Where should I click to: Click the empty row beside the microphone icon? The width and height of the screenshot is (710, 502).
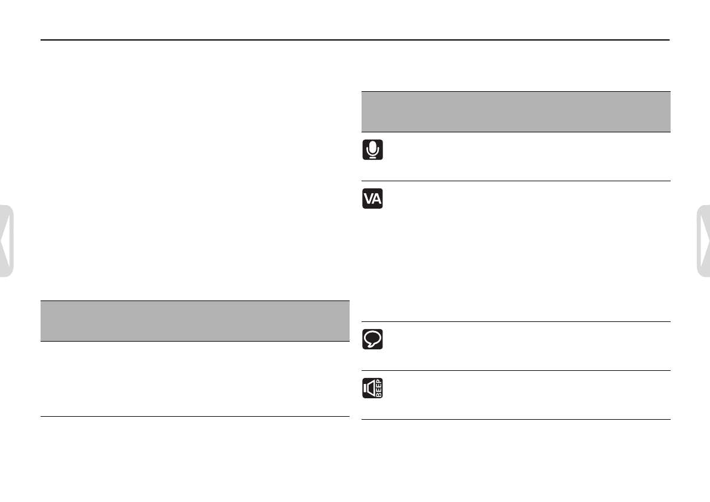527,157
